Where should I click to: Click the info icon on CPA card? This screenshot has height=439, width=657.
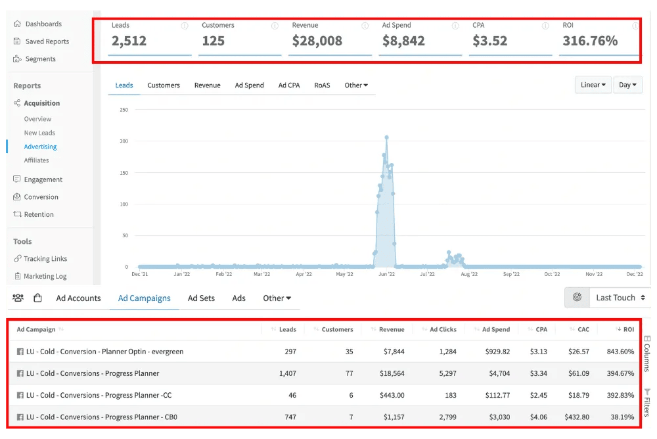pos(545,26)
